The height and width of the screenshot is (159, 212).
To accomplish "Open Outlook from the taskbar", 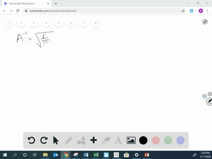I will (x=56, y=155).
